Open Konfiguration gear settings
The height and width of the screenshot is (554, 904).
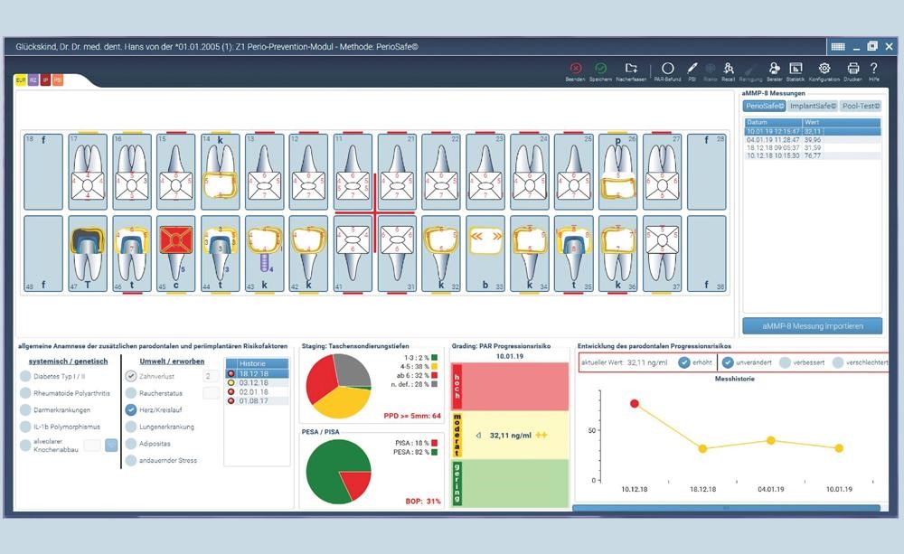coord(824,69)
